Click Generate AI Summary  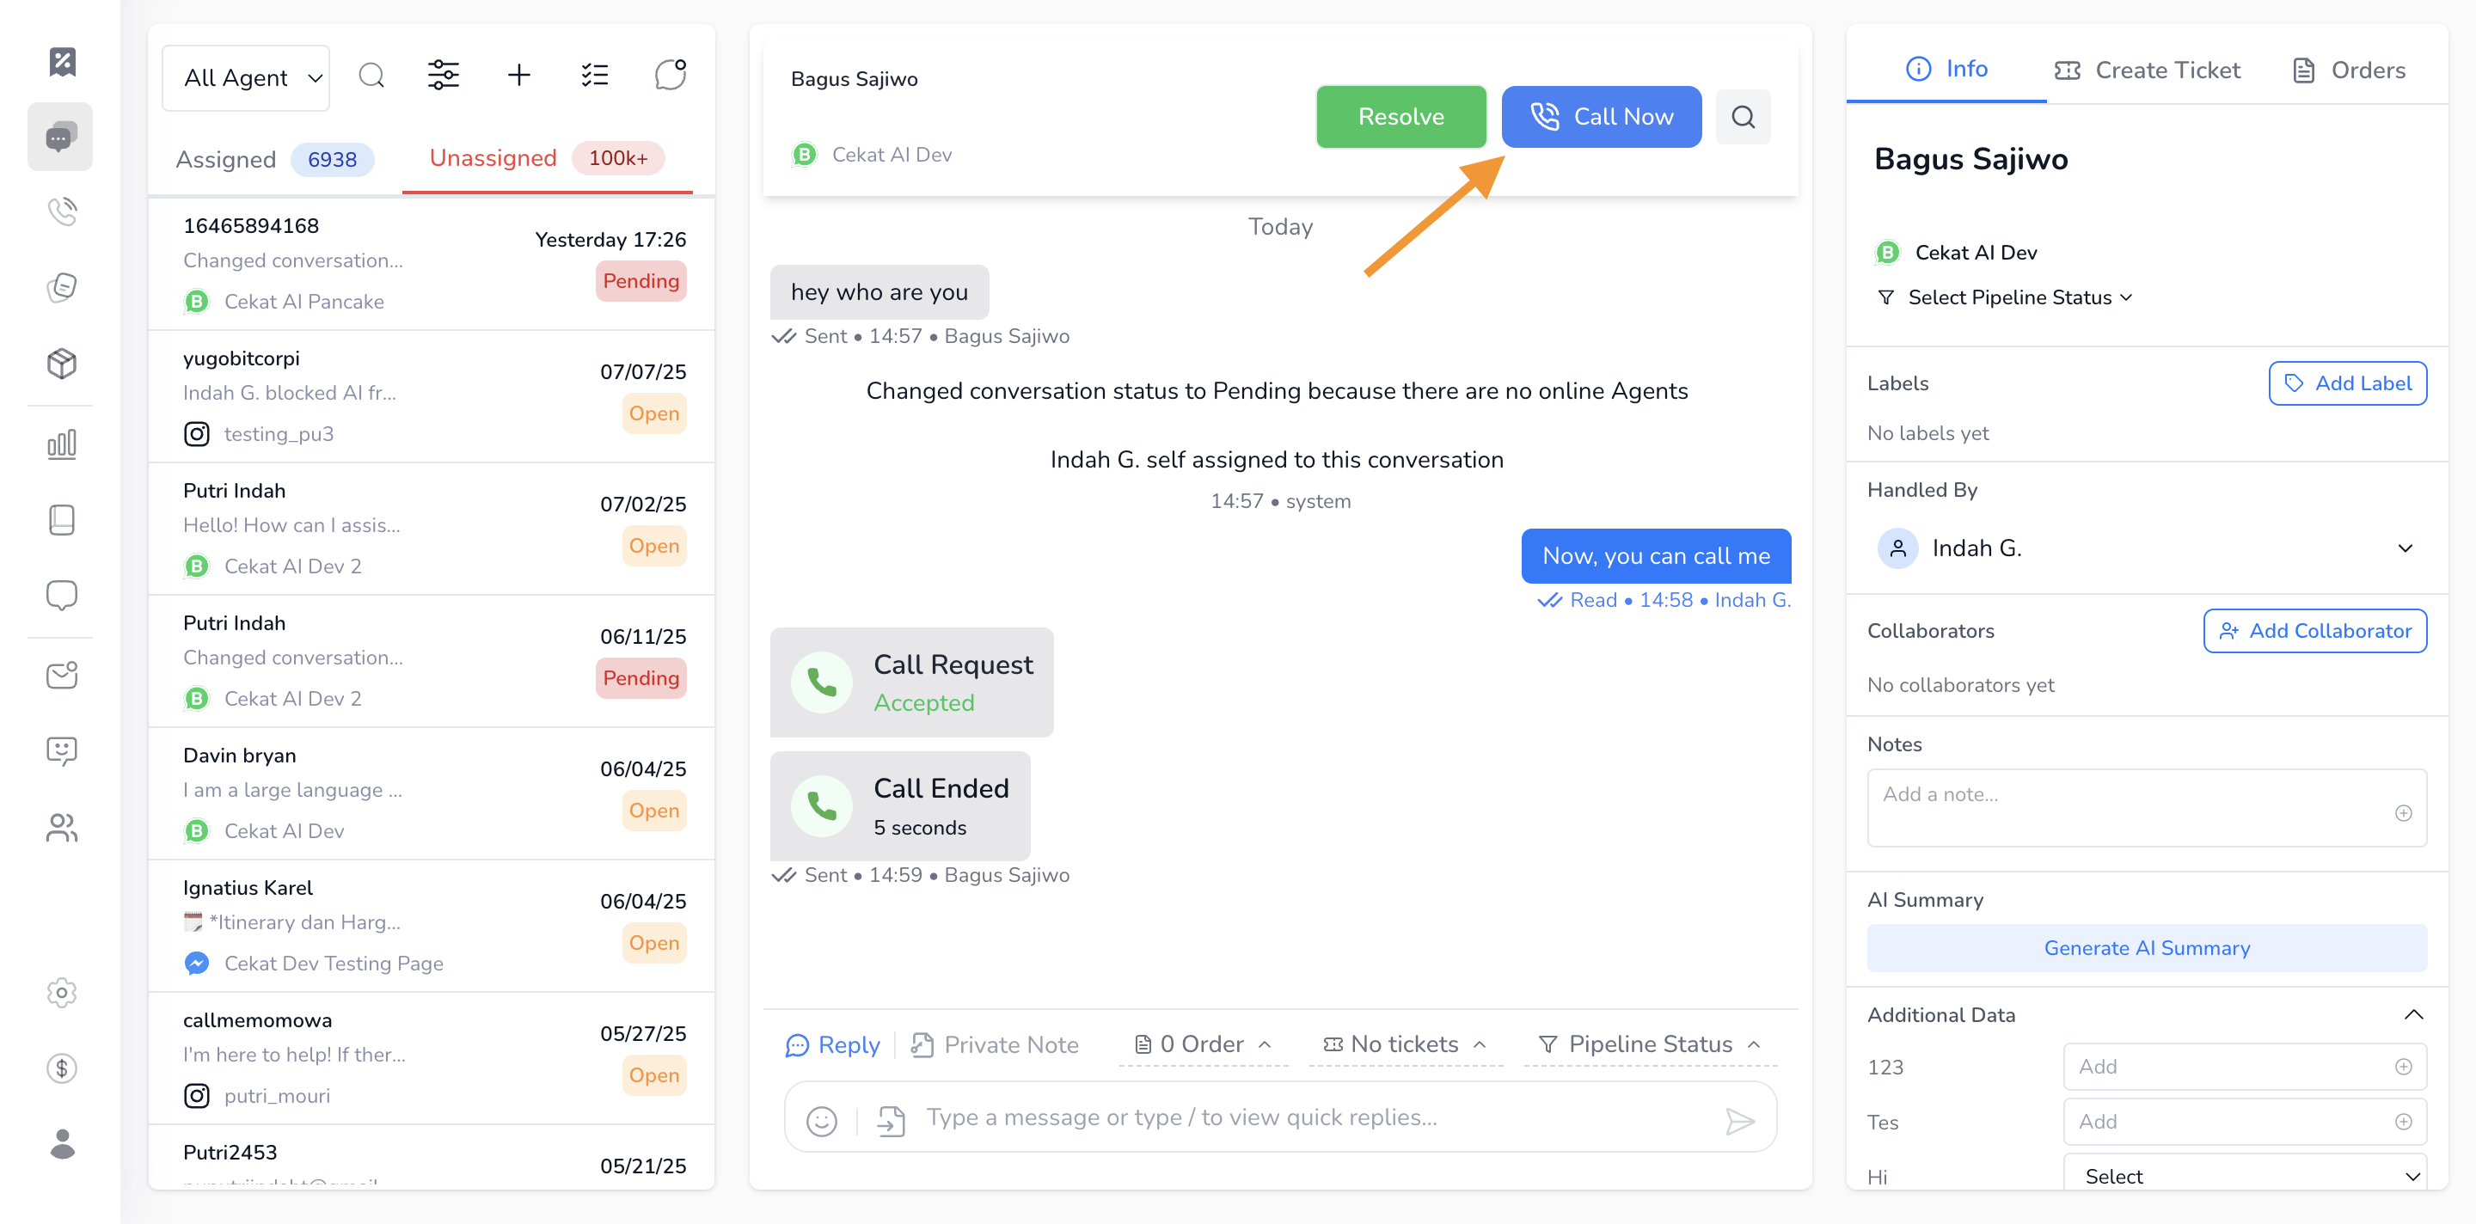2147,948
